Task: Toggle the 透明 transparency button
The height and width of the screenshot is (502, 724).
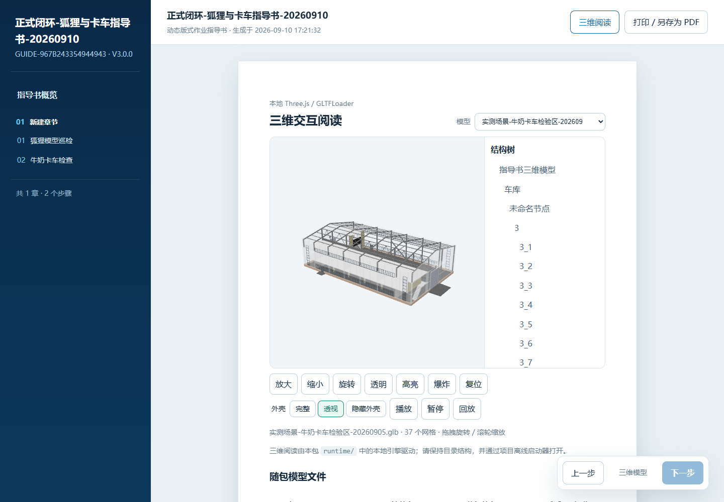Action: pyautogui.click(x=379, y=384)
